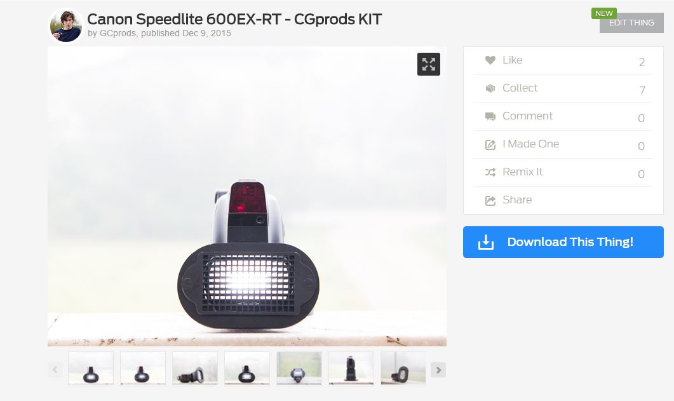Click the heart Like icon

tap(490, 60)
